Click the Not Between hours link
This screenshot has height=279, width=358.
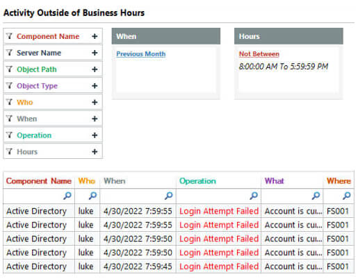(x=259, y=54)
